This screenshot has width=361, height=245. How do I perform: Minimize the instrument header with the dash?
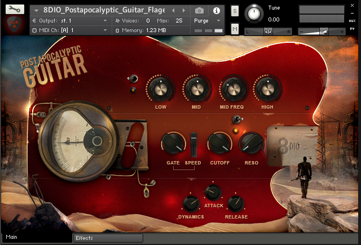pyautogui.click(x=352, y=13)
